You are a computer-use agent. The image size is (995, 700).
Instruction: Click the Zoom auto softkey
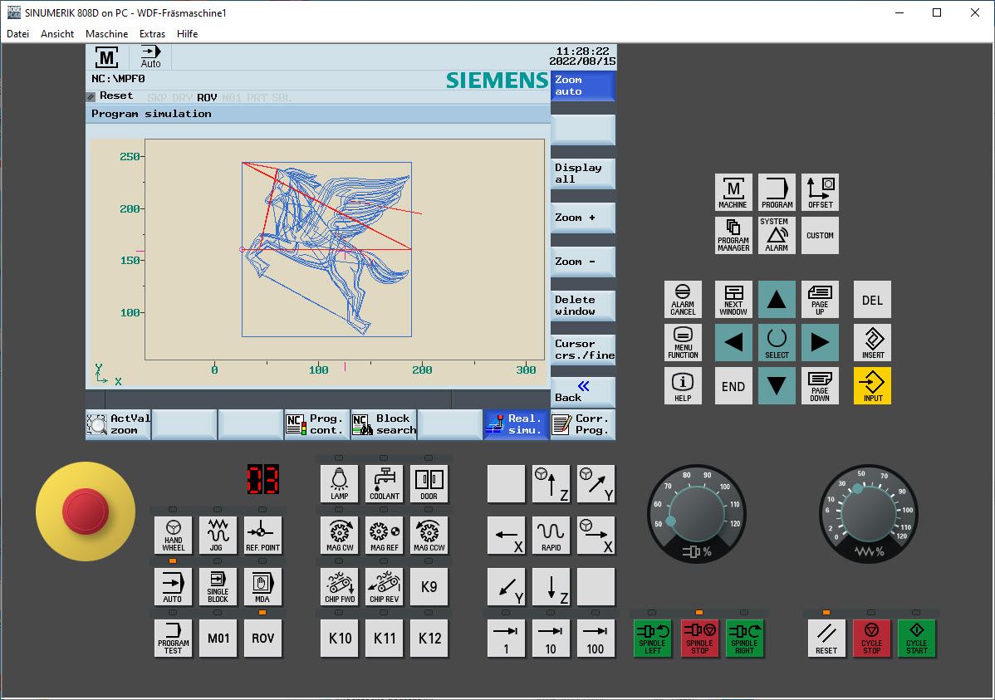(583, 86)
